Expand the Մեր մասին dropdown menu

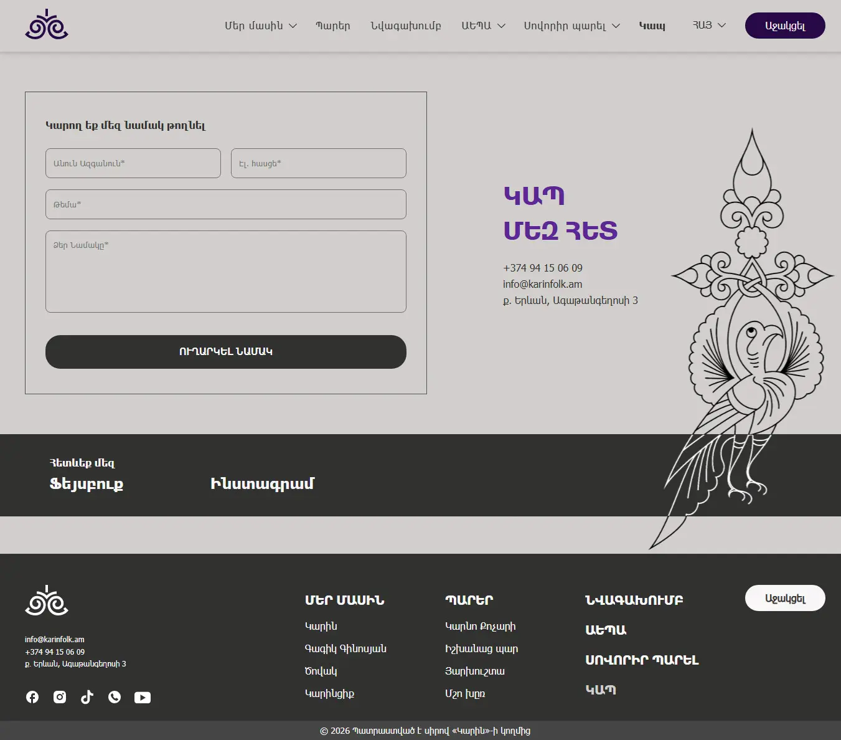coord(261,26)
